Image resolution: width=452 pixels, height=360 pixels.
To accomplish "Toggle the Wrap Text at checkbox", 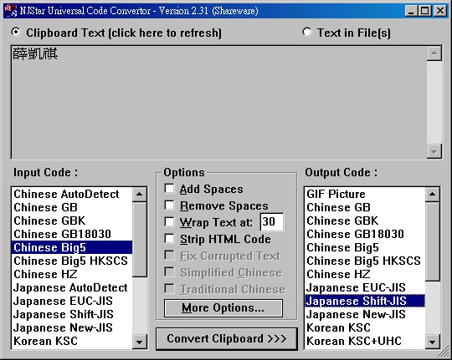I will [169, 222].
